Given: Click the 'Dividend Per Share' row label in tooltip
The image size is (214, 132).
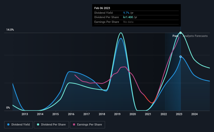Looking at the screenshot, I should click(x=107, y=17).
